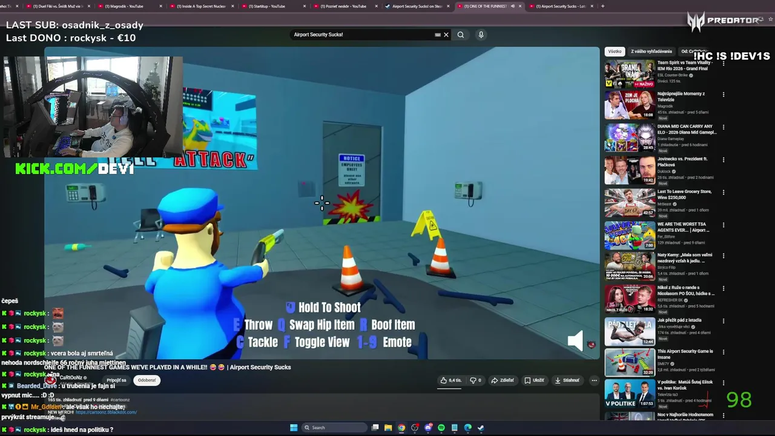Start voice search with microphone icon
The image size is (775, 436).
[481, 35]
